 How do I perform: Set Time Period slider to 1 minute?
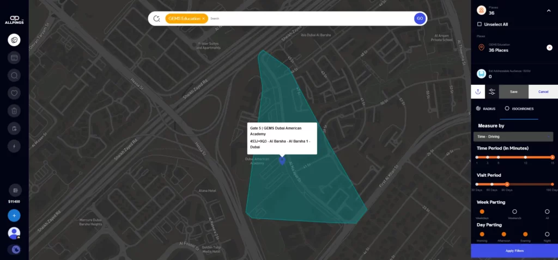[x=477, y=157]
